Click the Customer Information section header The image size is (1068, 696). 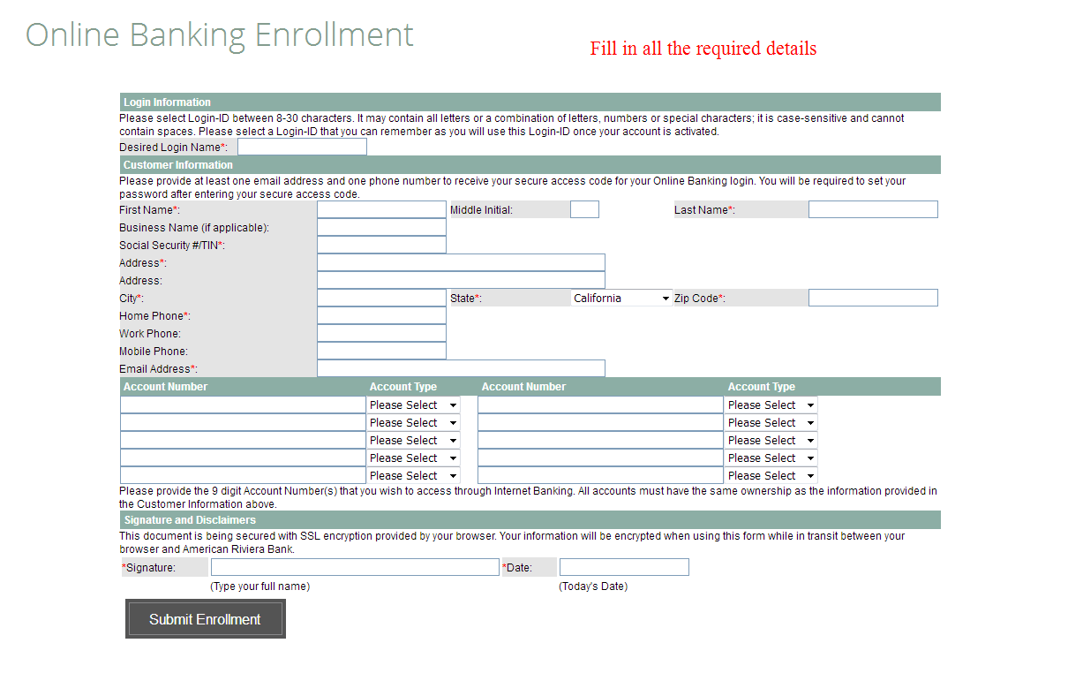(x=530, y=164)
